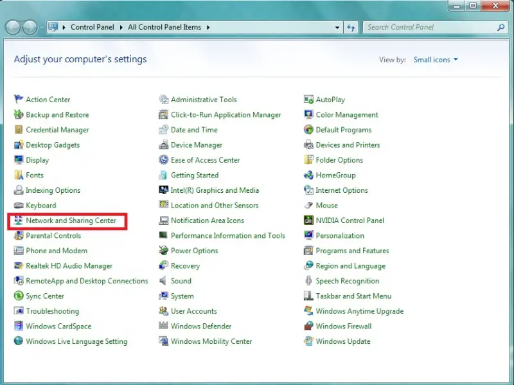Click the Backup and Restore icon
Screen dimensions: 514x385
tap(19, 114)
